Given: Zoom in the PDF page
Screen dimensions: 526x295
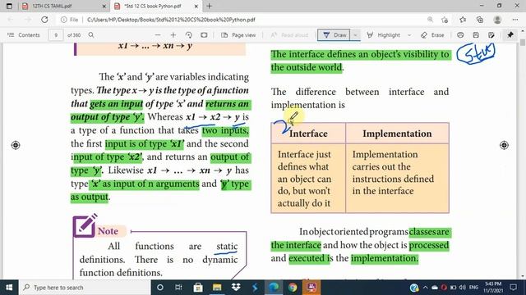Looking at the screenshot, I should (x=173, y=34).
